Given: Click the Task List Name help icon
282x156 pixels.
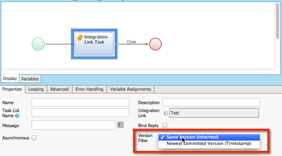Looking at the screenshot, I should tap(17, 116).
